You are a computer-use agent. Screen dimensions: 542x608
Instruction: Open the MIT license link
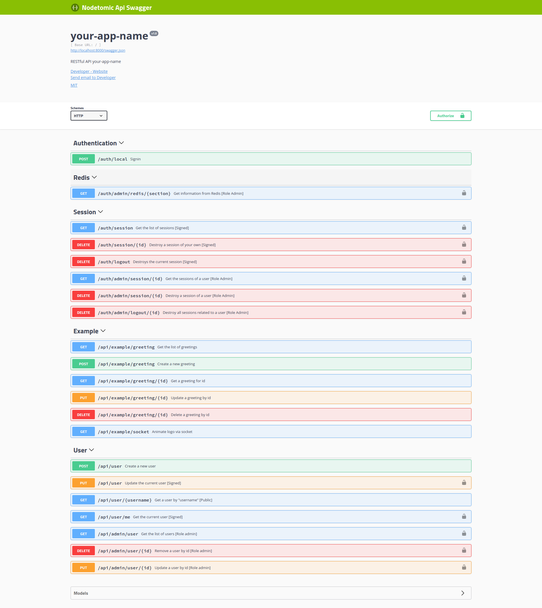tap(74, 86)
